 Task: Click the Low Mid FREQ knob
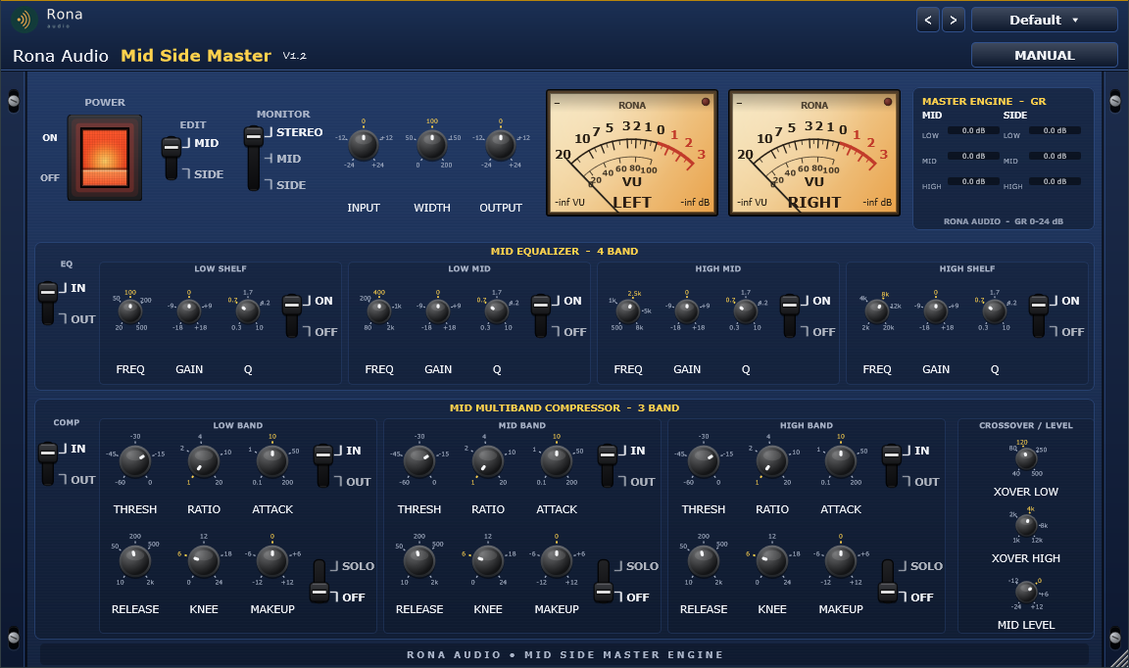pyautogui.click(x=378, y=310)
